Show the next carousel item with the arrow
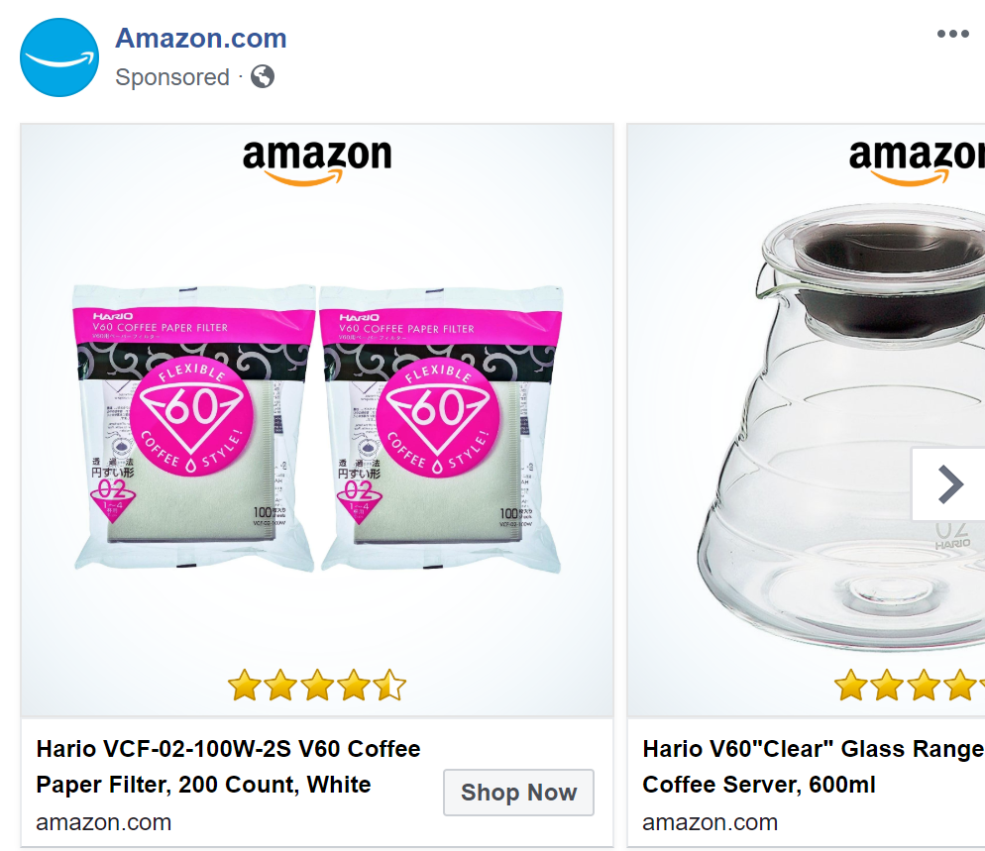This screenshot has width=985, height=851. [x=949, y=484]
